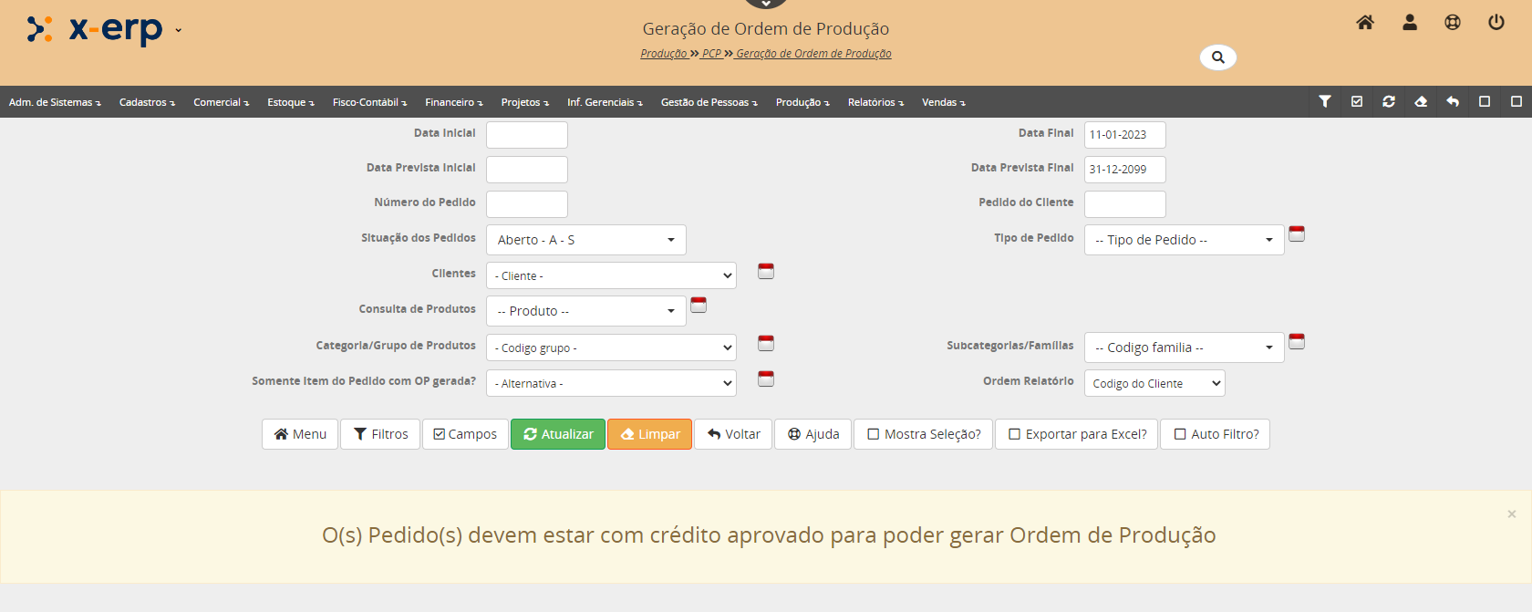Click the refresh icon in dark toolbar
The image size is (1532, 612).
click(1389, 102)
